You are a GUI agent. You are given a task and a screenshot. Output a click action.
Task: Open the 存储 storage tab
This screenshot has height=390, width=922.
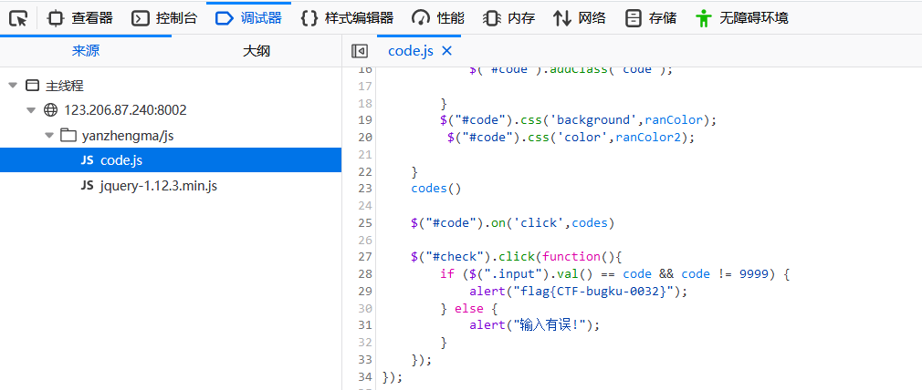pyautogui.click(x=650, y=18)
